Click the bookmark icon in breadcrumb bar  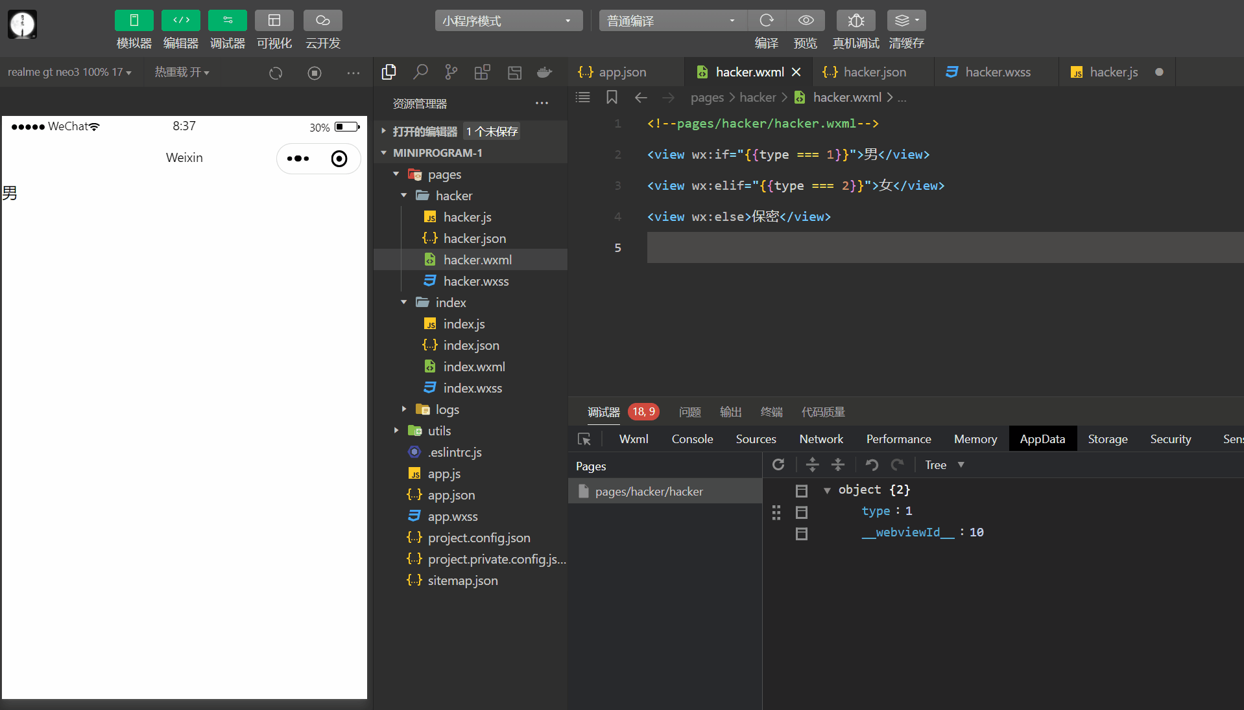[x=612, y=97]
